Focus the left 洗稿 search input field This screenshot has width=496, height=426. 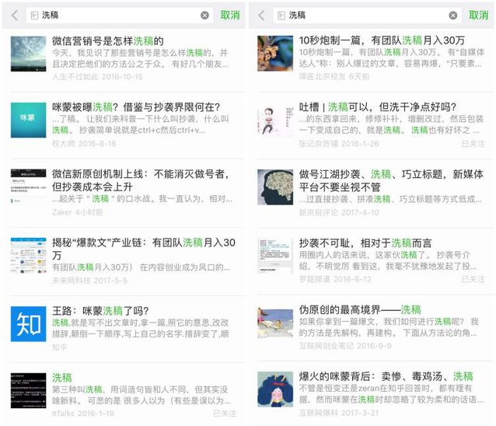(120, 16)
